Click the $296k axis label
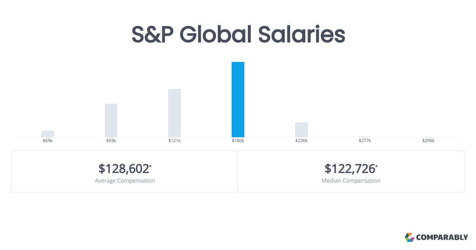The width and height of the screenshot is (476, 250). click(428, 141)
